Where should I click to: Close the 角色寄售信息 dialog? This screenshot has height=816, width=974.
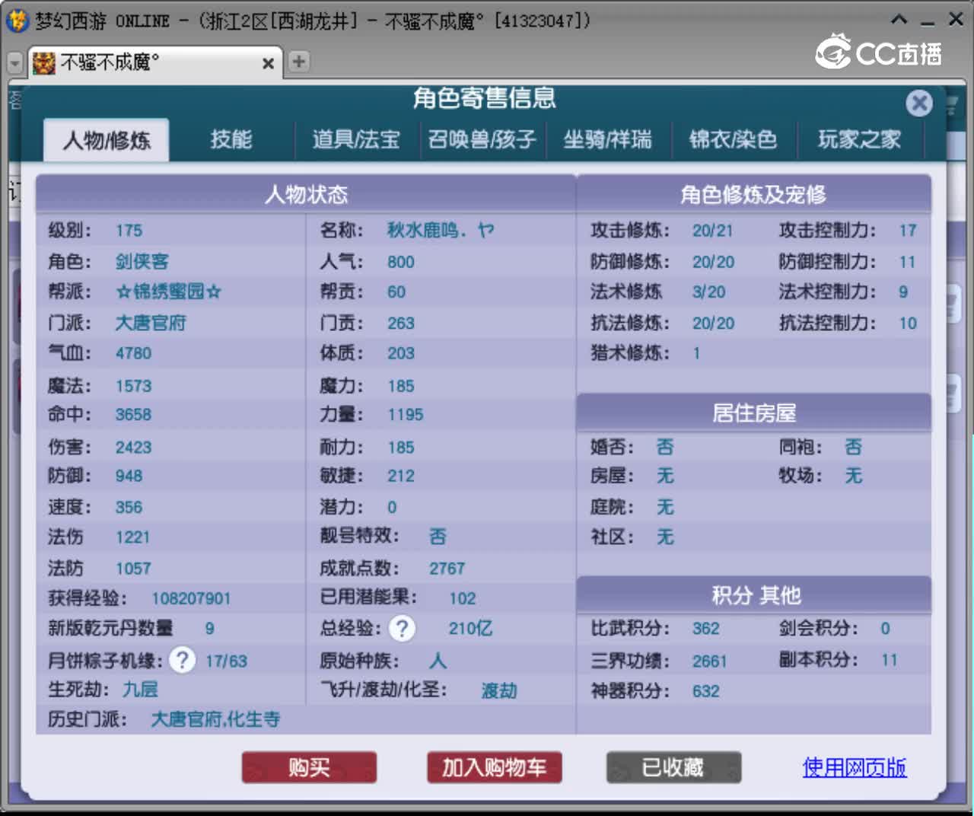click(919, 103)
